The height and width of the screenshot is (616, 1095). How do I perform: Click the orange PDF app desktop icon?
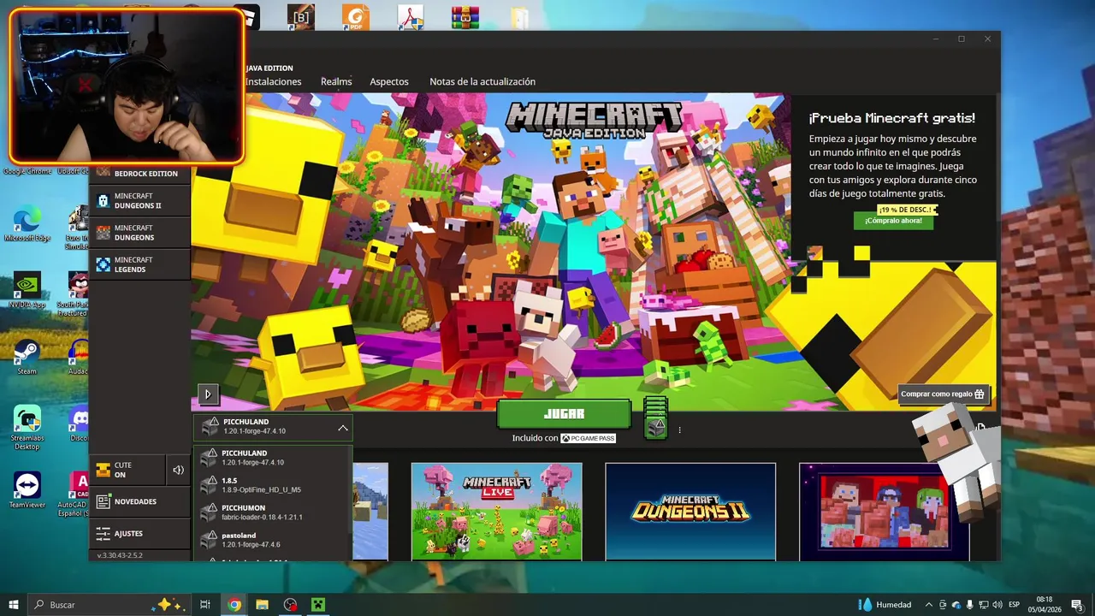coord(356,16)
